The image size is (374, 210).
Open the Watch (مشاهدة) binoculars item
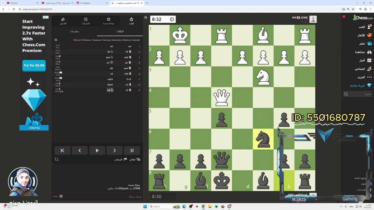[363, 52]
